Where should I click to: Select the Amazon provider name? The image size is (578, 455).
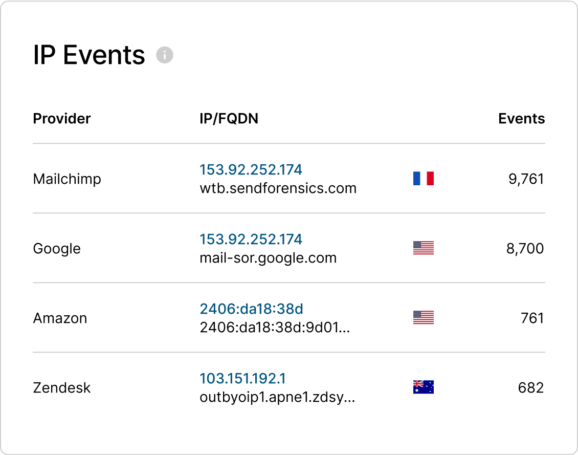(60, 318)
